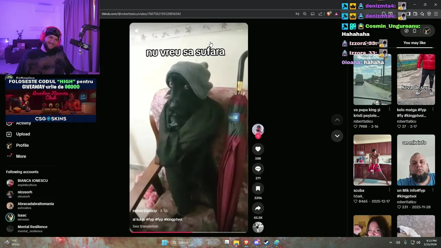Open BIANCA IONESCU following account
Screen dimensions: 441x248
[x=28, y=183]
